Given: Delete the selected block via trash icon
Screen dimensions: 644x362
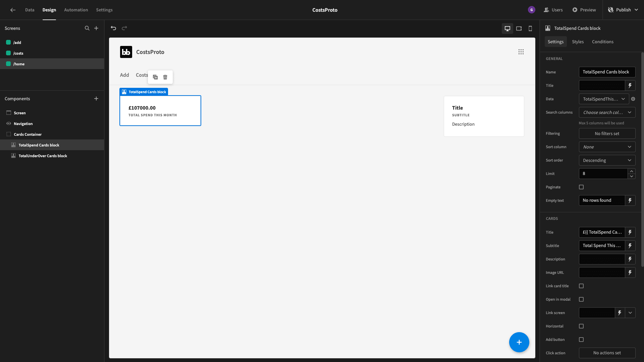Looking at the screenshot, I should click(x=165, y=77).
